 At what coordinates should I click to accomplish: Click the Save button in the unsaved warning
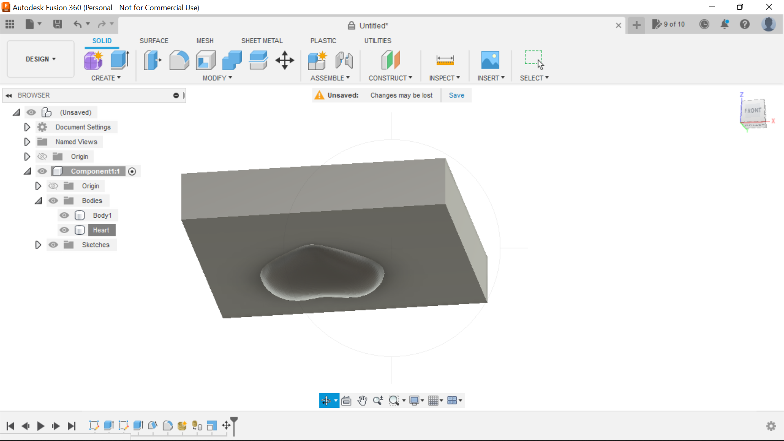tap(456, 95)
